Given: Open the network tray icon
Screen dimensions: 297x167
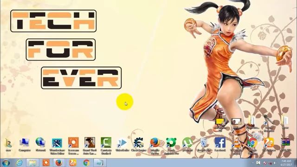Looking at the screenshot, I should point(270,163).
